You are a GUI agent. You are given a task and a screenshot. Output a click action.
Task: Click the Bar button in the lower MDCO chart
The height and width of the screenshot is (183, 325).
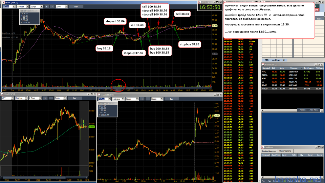click(172, 99)
